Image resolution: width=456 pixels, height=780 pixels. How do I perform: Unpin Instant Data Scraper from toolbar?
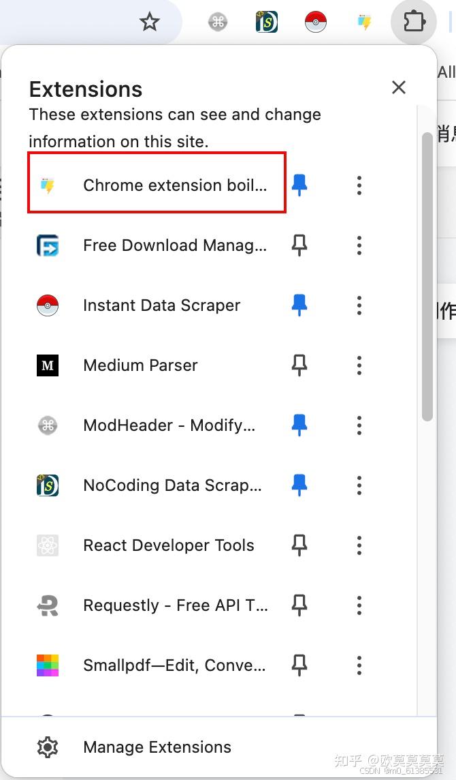[299, 305]
